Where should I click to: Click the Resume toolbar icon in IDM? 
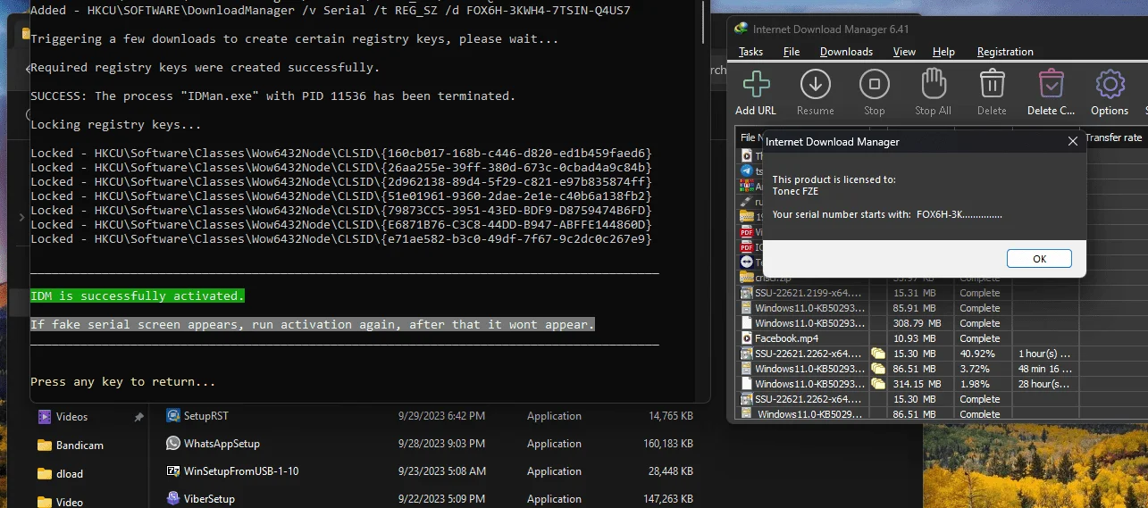815,85
